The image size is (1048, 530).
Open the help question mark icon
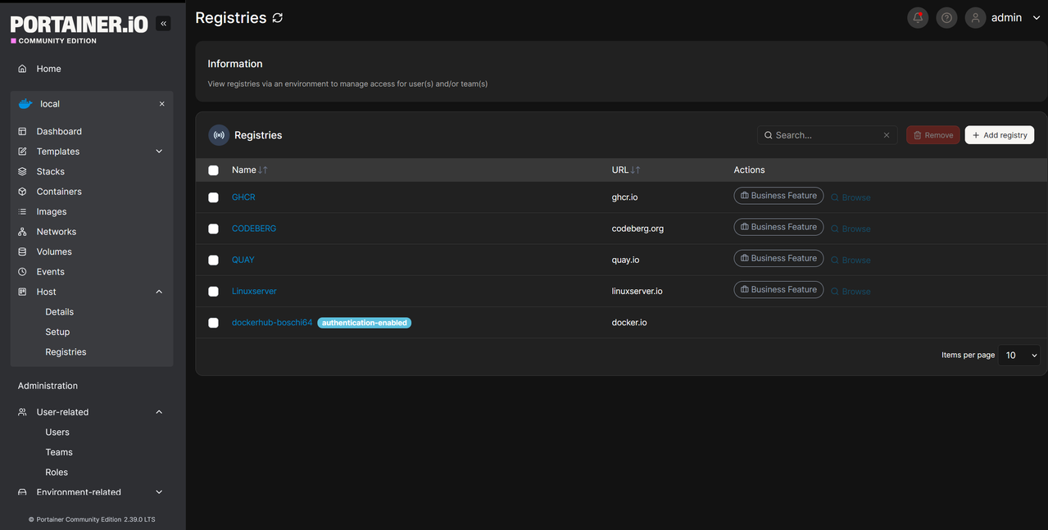tap(946, 18)
